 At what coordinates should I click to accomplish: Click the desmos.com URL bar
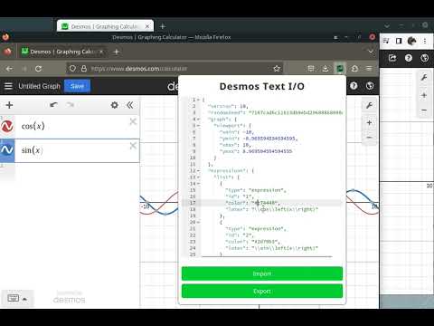[175, 69]
